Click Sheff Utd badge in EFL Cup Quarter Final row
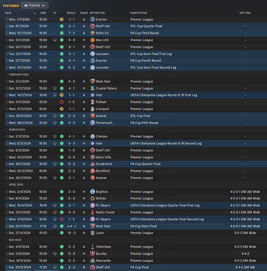 coord(92,26)
